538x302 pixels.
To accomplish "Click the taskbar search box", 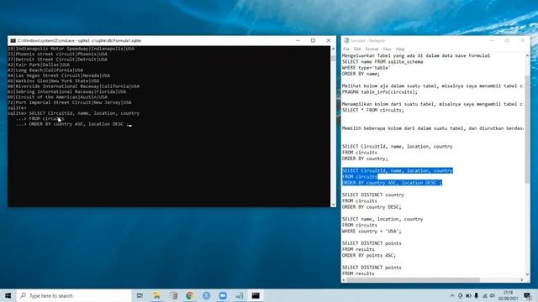I will 74,295.
